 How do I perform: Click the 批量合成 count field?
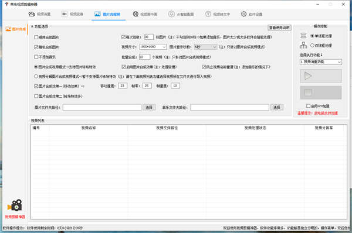[144, 57]
